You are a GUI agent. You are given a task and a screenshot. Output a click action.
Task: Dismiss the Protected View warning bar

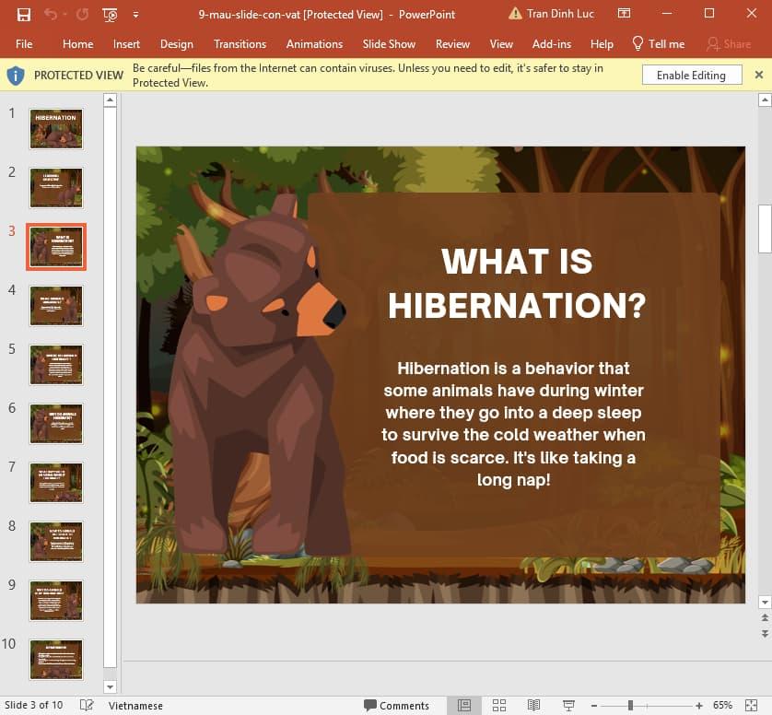point(758,75)
